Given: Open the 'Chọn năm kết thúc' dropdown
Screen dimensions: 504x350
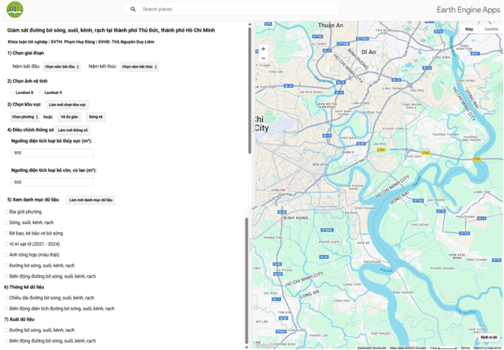Looking at the screenshot, I should pyautogui.click(x=139, y=67).
